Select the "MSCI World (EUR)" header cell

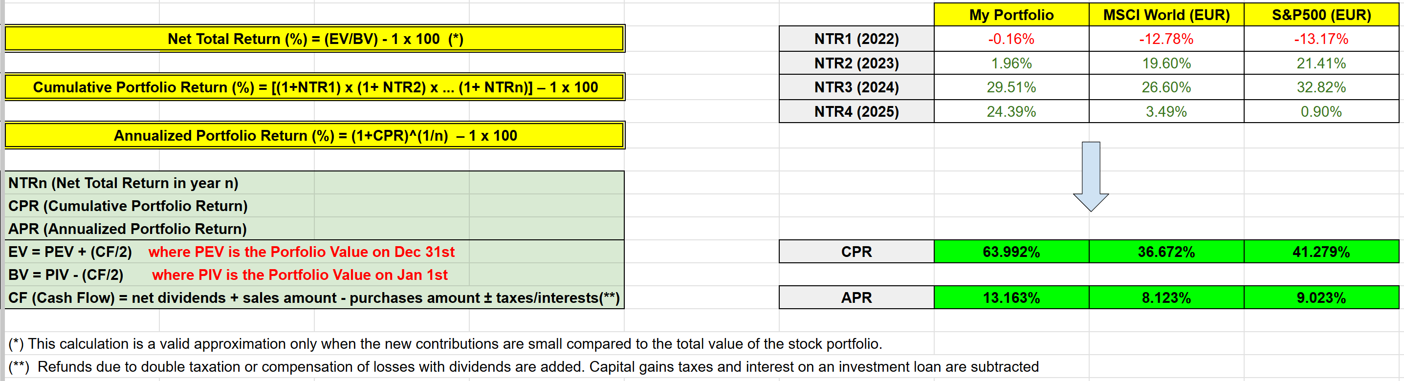pyautogui.click(x=1166, y=15)
